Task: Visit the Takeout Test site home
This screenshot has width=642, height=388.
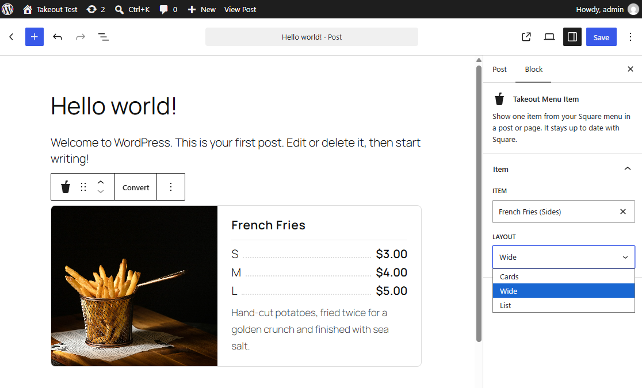Action: point(50,9)
